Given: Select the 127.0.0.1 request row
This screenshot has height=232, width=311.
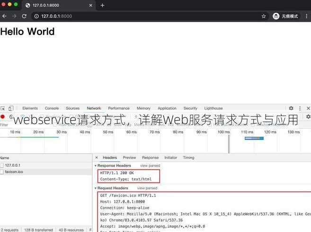Looking at the screenshot, I should pyautogui.click(x=46, y=165).
